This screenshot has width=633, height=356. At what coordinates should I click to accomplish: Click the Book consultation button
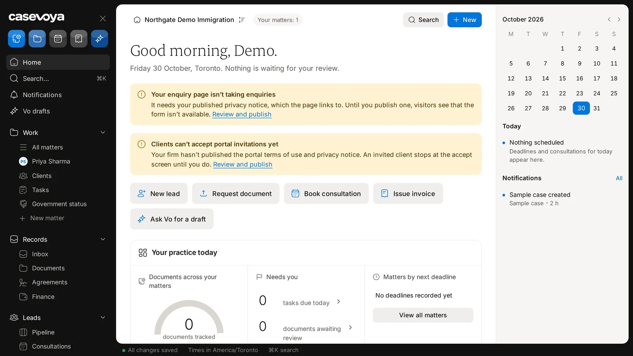326,193
